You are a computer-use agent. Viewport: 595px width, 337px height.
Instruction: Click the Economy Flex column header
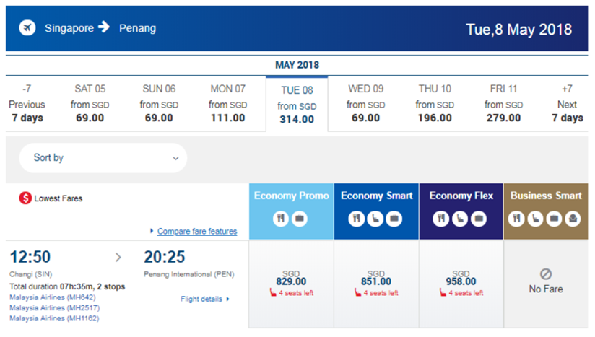461,211
